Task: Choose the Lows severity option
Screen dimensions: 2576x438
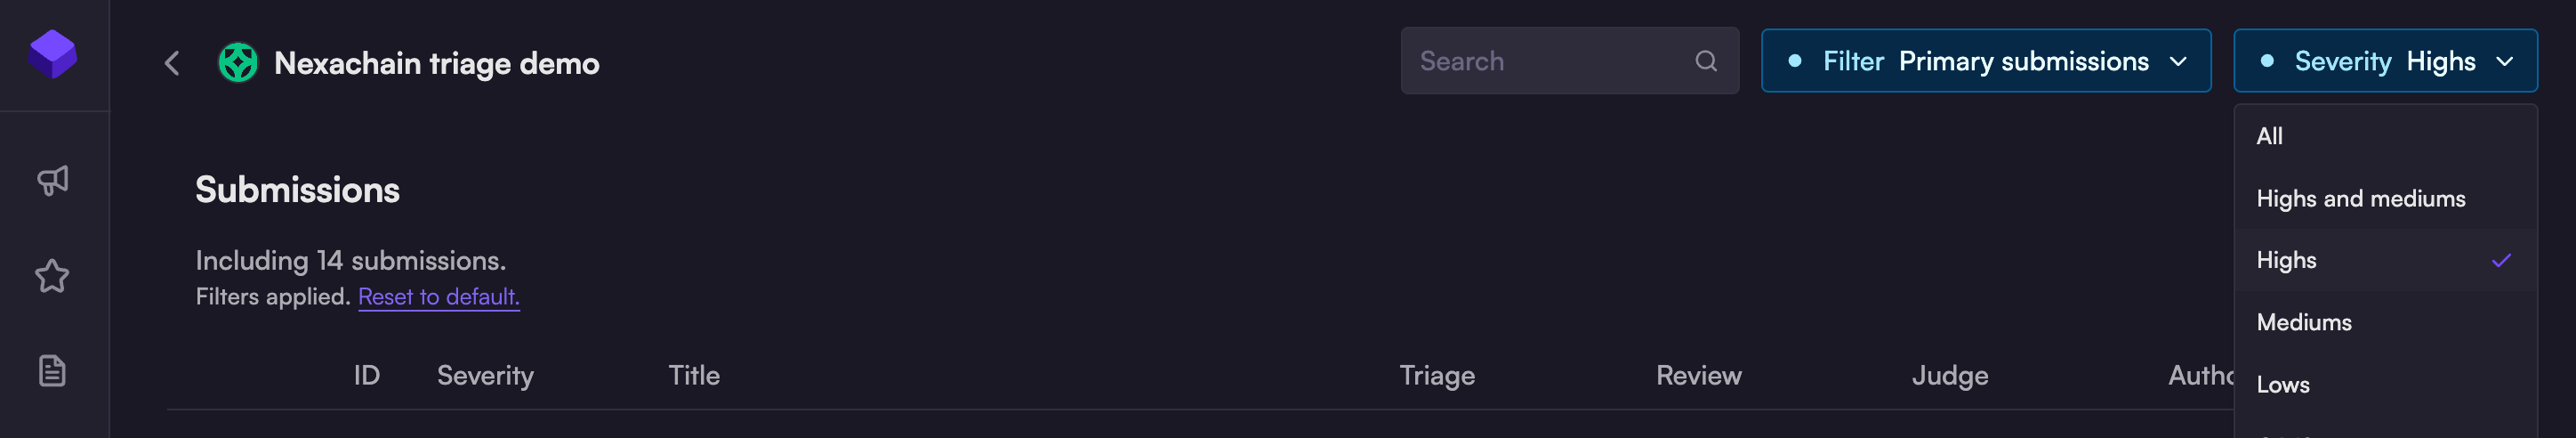Action: coord(2282,385)
